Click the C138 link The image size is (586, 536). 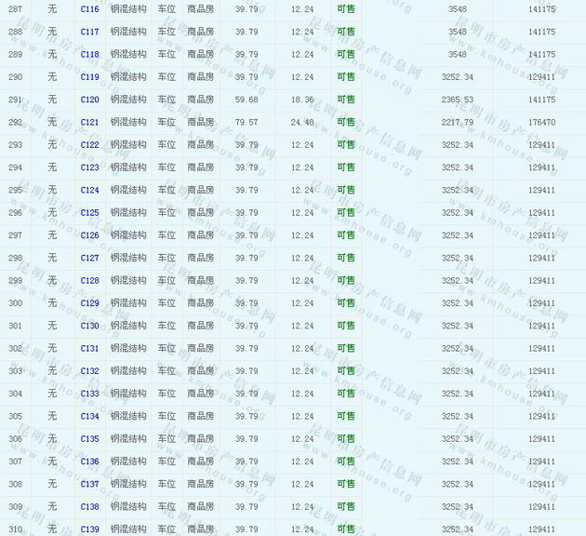(x=89, y=507)
